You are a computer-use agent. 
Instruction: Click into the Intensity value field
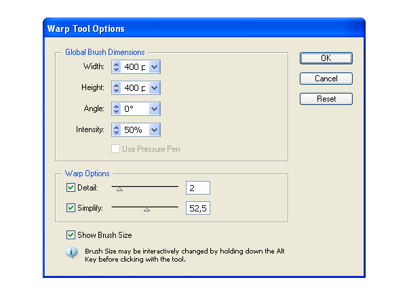(x=135, y=129)
